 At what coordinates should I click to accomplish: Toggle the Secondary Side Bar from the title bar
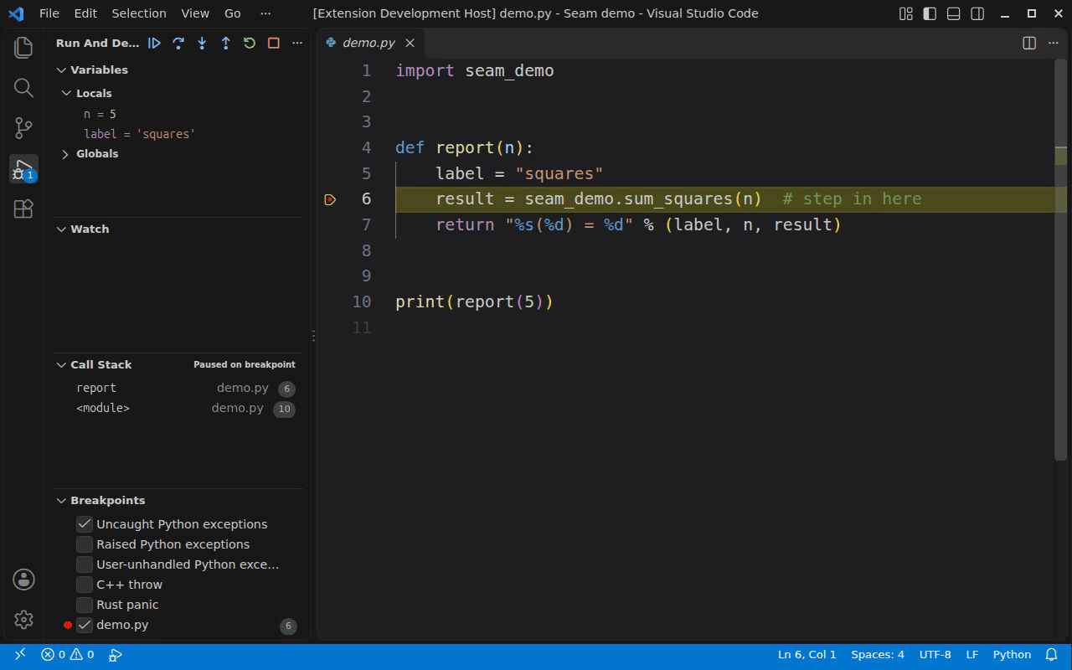977,13
